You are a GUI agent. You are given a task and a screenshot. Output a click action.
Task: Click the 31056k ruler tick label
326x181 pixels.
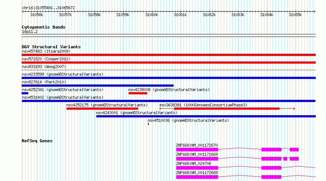click(37, 15)
